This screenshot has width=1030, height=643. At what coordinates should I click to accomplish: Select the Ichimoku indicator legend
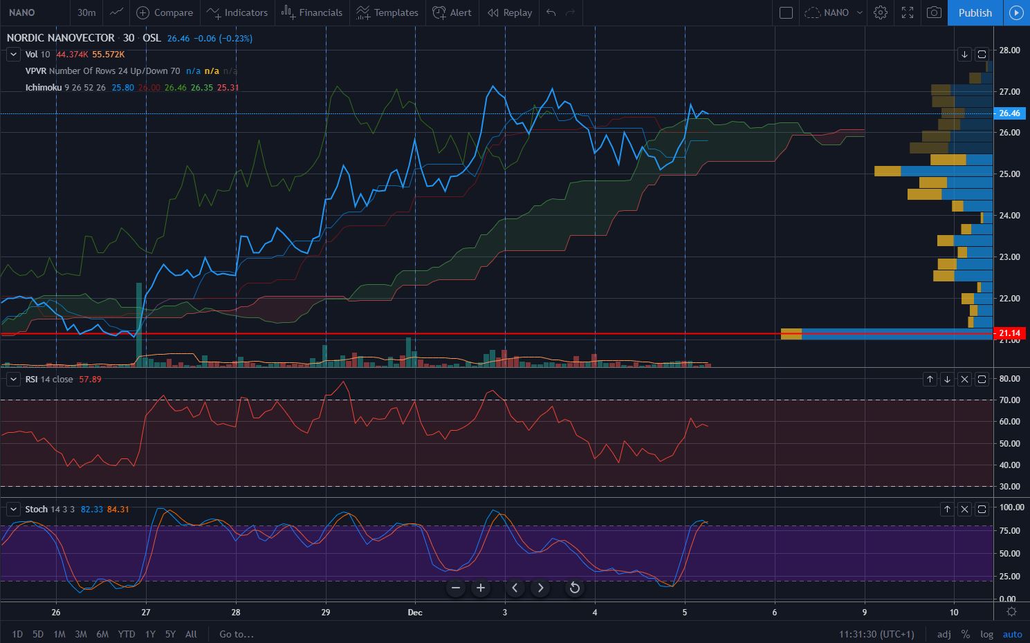[132, 87]
